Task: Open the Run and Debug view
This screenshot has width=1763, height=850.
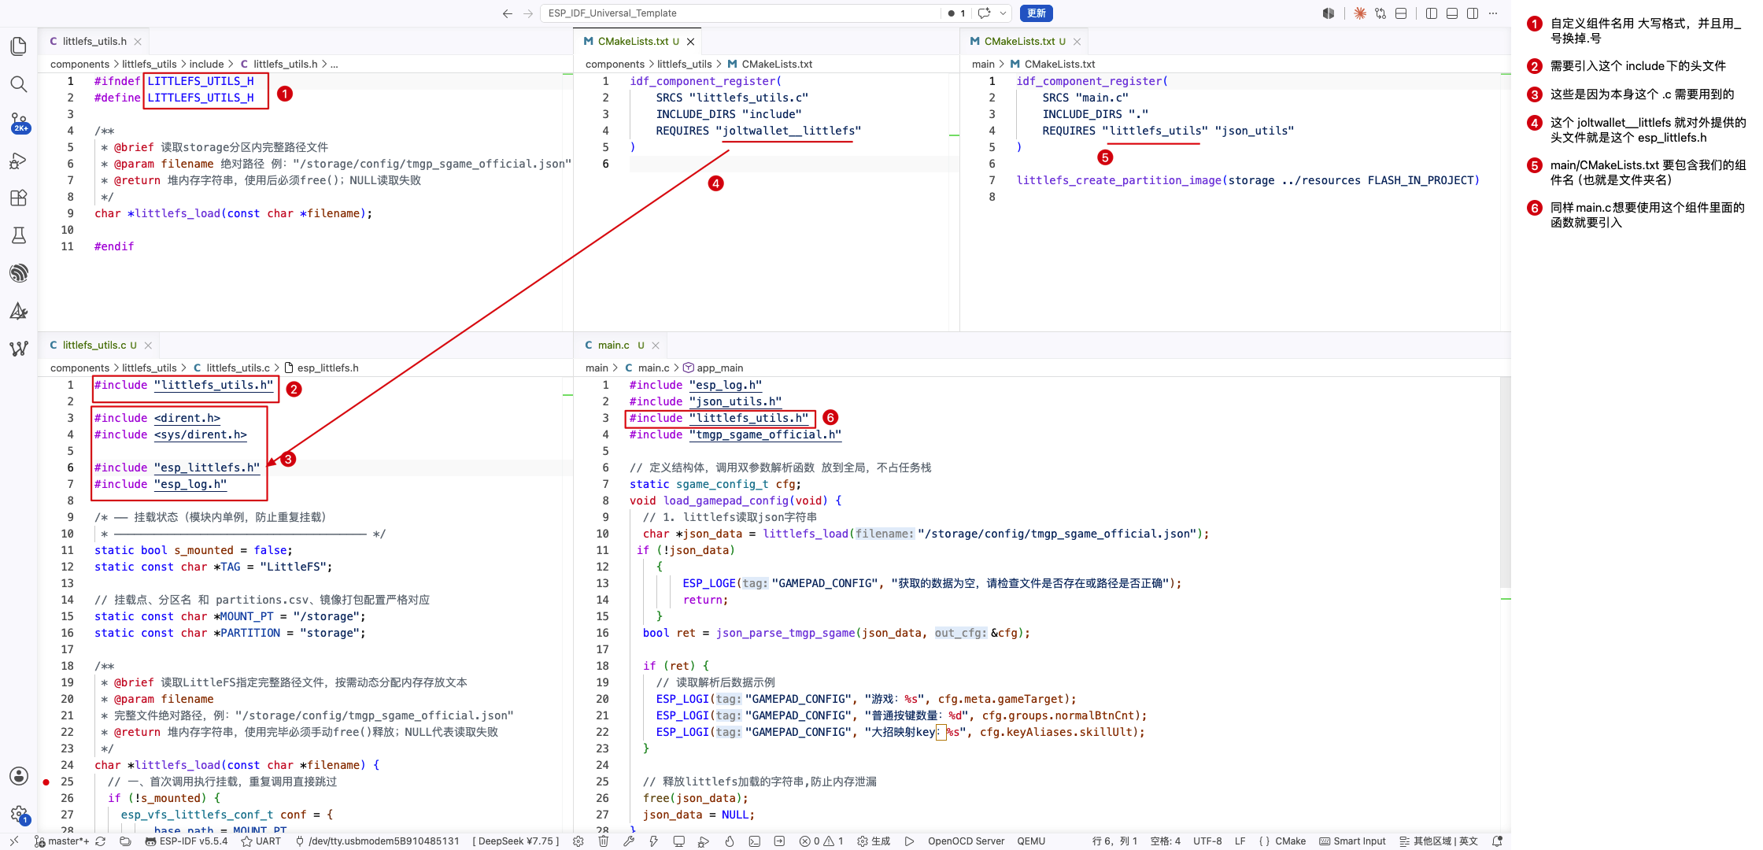Action: coord(19,161)
